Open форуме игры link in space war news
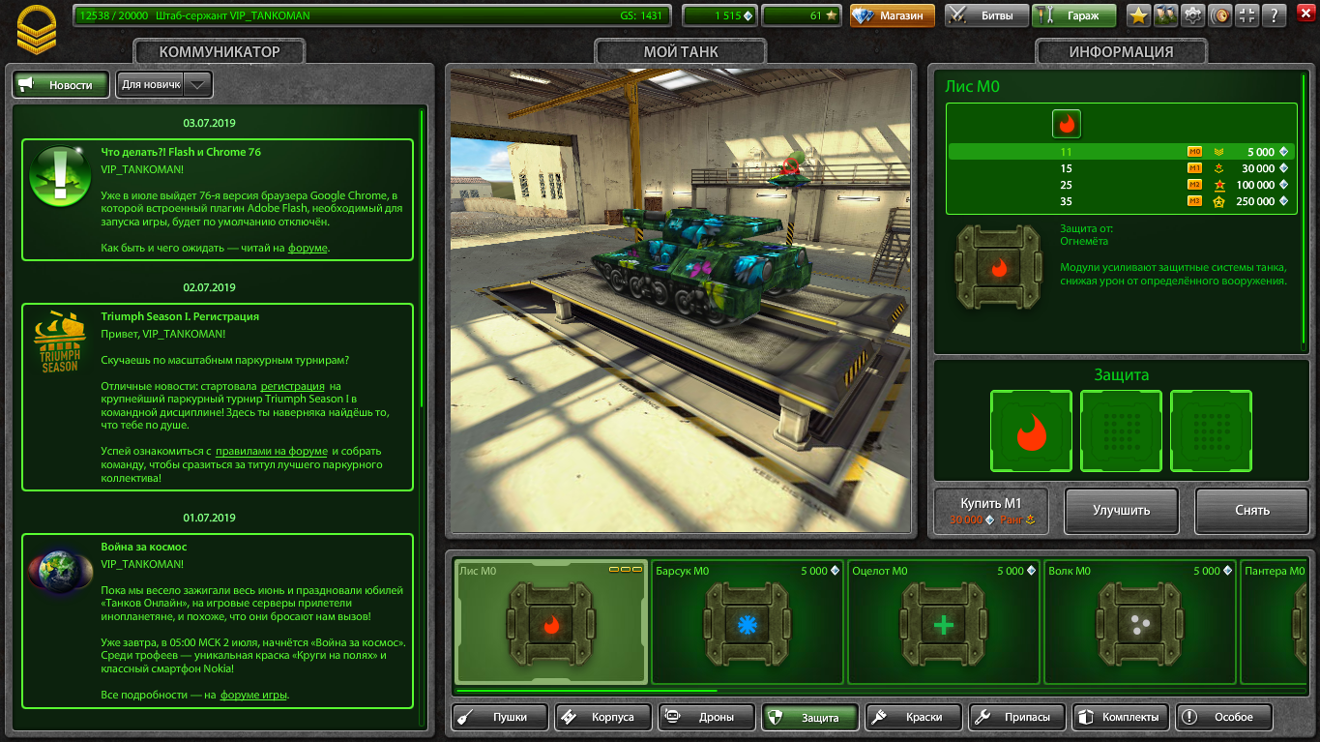 pos(253,696)
